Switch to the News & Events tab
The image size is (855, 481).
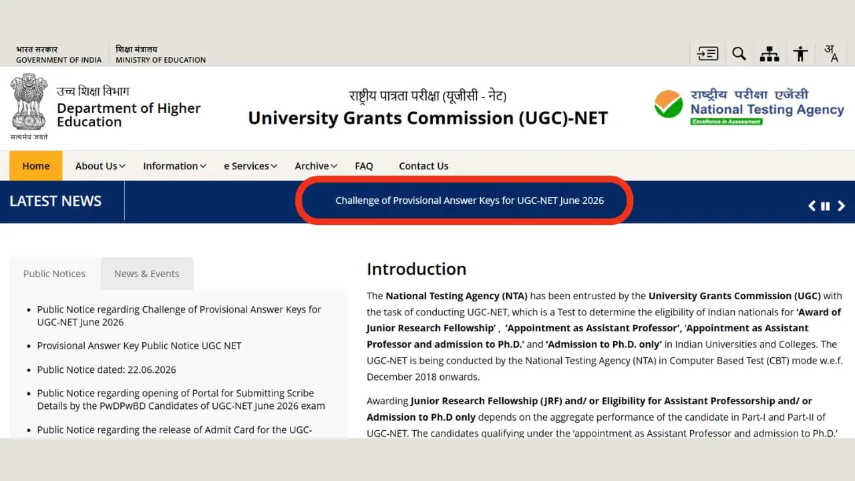146,273
